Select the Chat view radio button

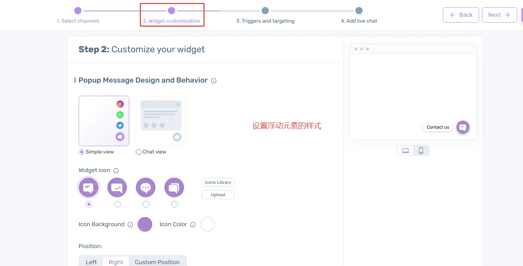coord(139,152)
